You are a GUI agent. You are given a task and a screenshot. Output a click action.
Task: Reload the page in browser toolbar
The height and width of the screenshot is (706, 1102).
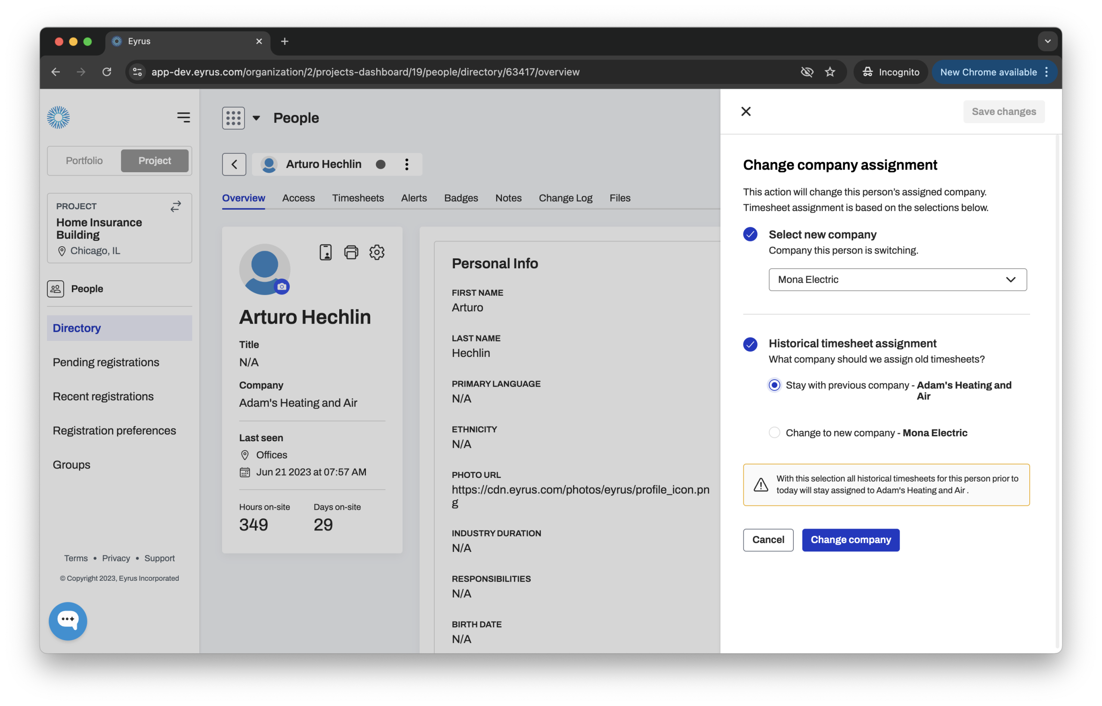pos(107,72)
